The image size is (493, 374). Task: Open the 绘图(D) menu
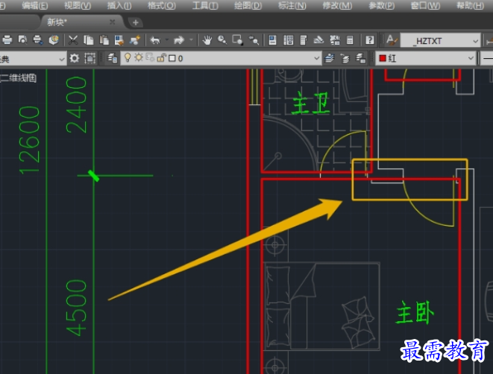click(x=248, y=6)
